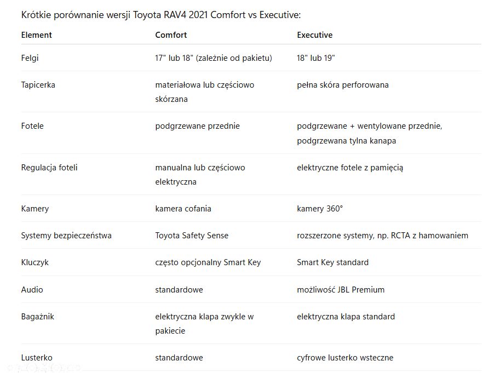Select the Kamery row label
483x378 pixels.
[35, 209]
